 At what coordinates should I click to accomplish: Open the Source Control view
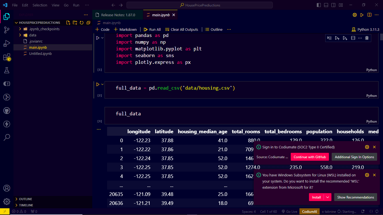click(7, 30)
